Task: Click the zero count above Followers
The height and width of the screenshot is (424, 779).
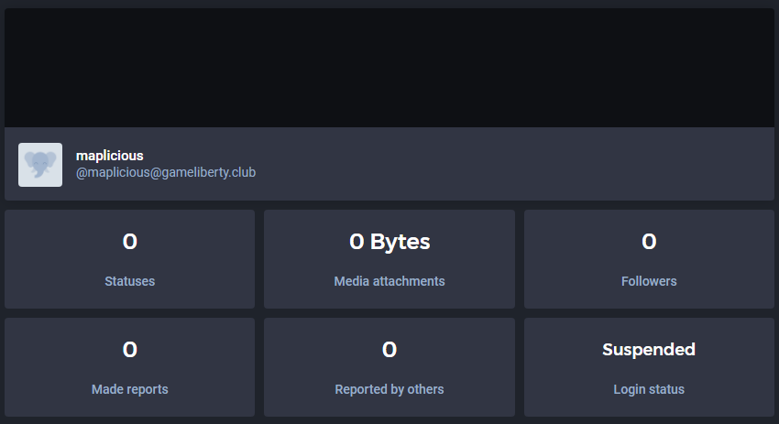Action: [648, 242]
